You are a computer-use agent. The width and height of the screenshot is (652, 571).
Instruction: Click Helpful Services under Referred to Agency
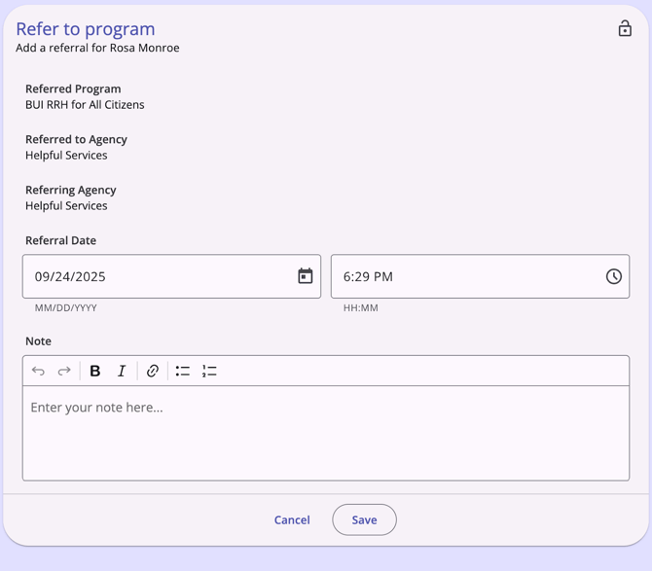tap(66, 156)
